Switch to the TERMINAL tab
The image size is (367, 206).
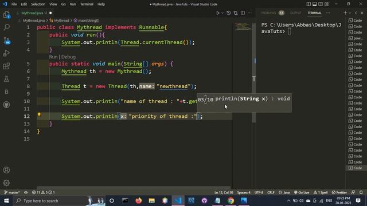(315, 13)
